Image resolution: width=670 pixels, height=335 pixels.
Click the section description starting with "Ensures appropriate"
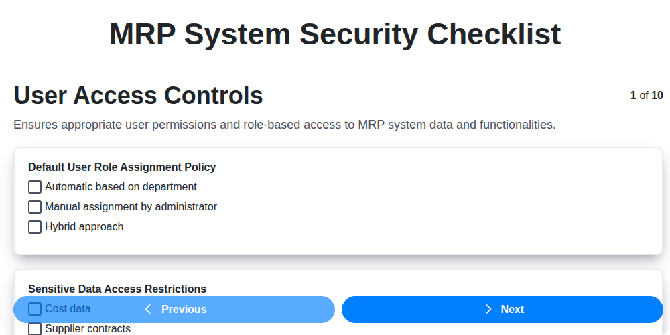(x=285, y=125)
